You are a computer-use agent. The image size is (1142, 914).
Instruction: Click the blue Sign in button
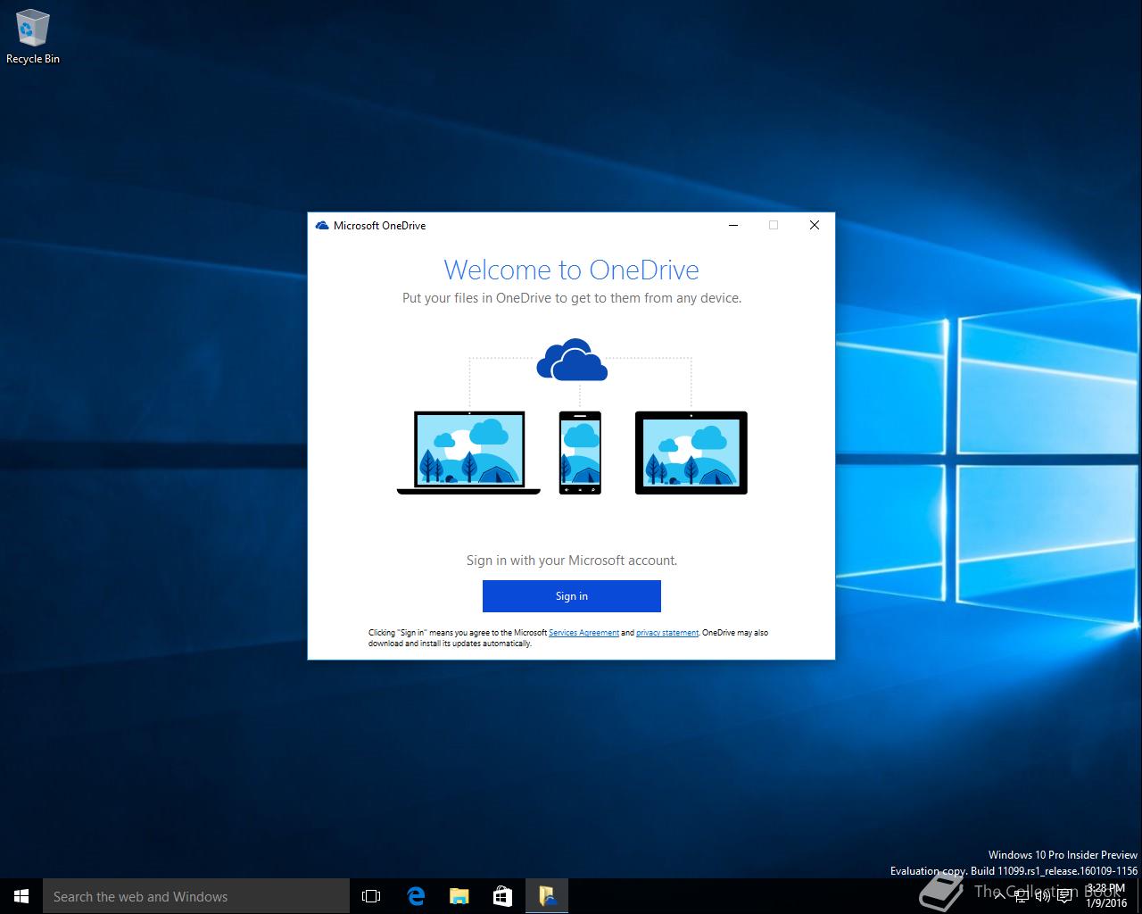tap(571, 596)
